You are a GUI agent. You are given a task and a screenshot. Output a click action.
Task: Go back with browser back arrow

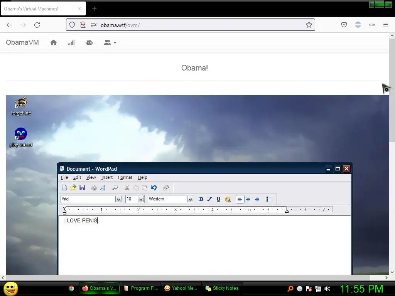(9, 25)
